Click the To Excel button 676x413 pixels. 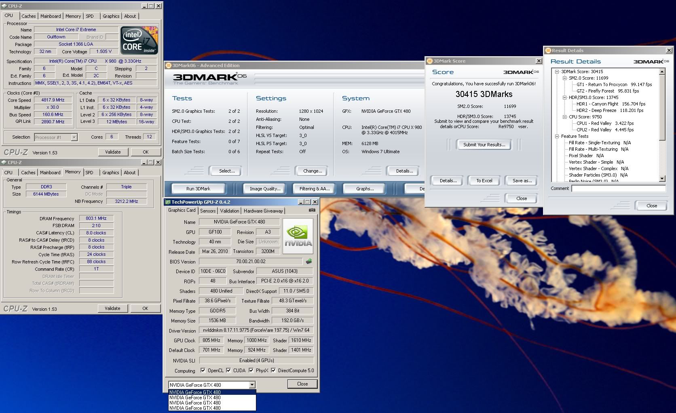pos(484,181)
